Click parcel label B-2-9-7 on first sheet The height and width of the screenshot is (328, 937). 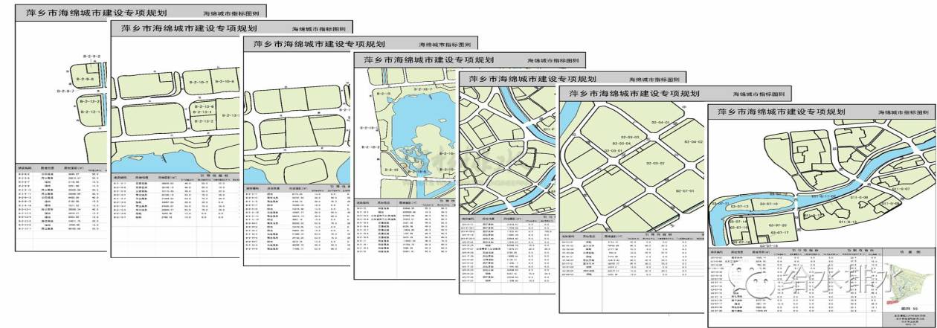(x=65, y=91)
